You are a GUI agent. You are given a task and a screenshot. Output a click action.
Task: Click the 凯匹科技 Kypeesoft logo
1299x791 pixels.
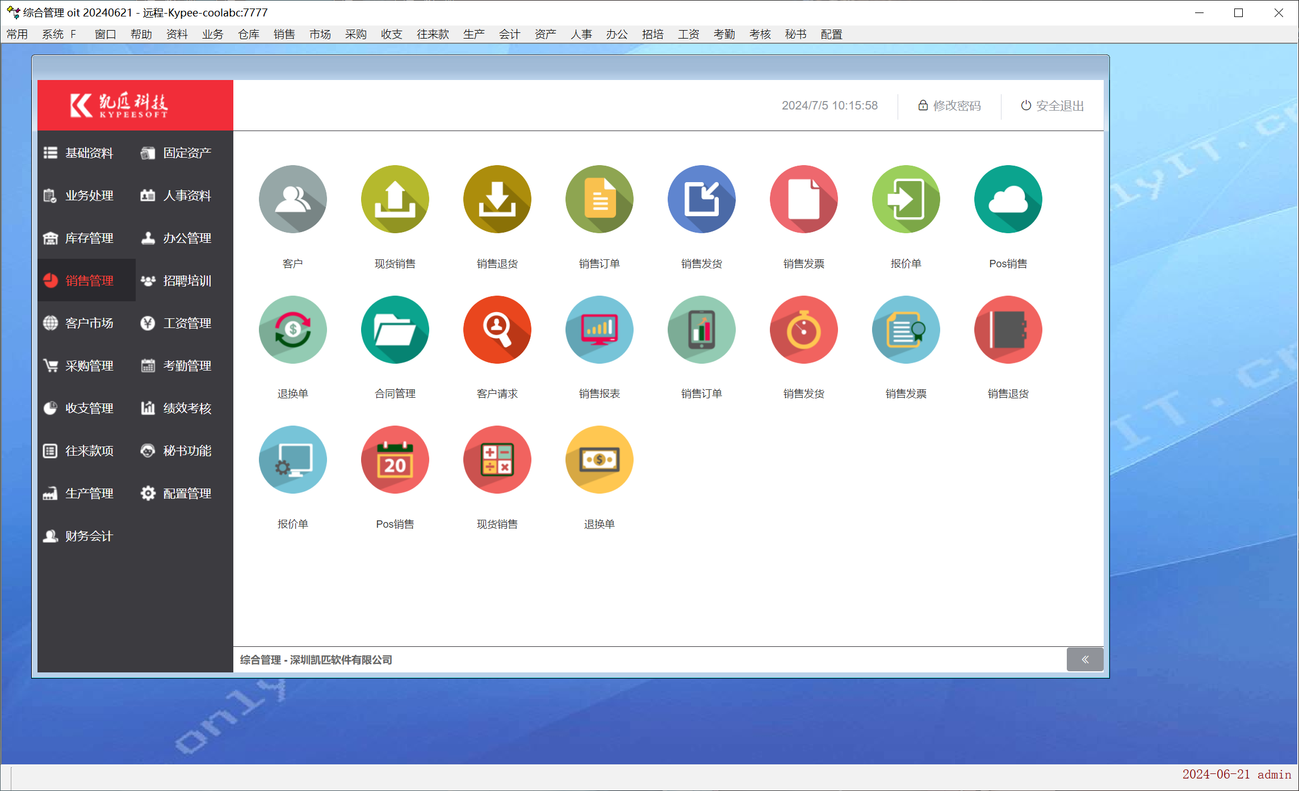(119, 106)
